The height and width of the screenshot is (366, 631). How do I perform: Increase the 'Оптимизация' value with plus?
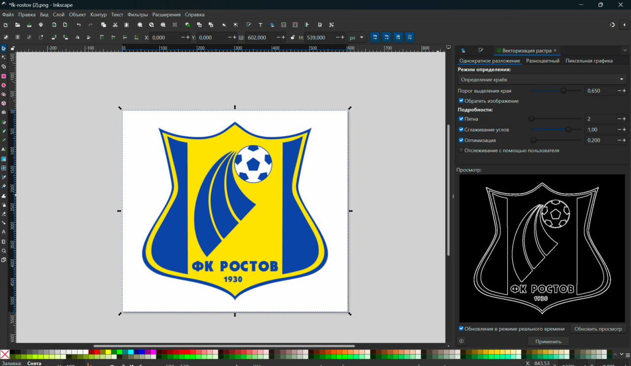624,140
